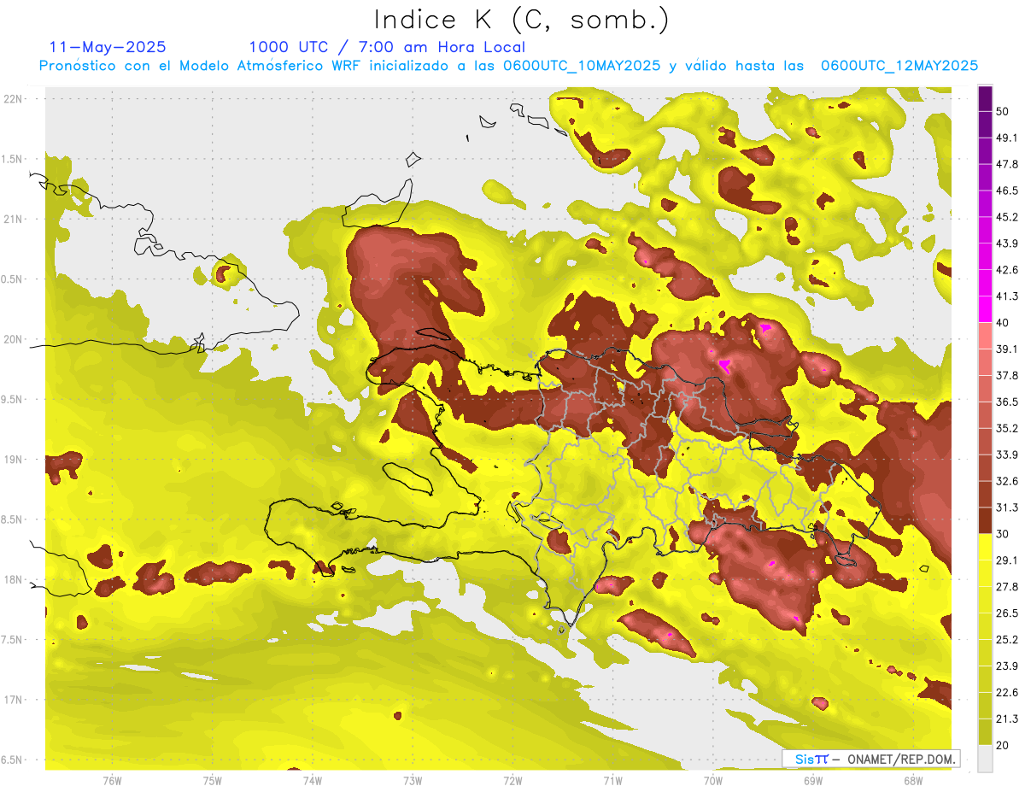Select the date text '11-May-2025'

[108, 47]
